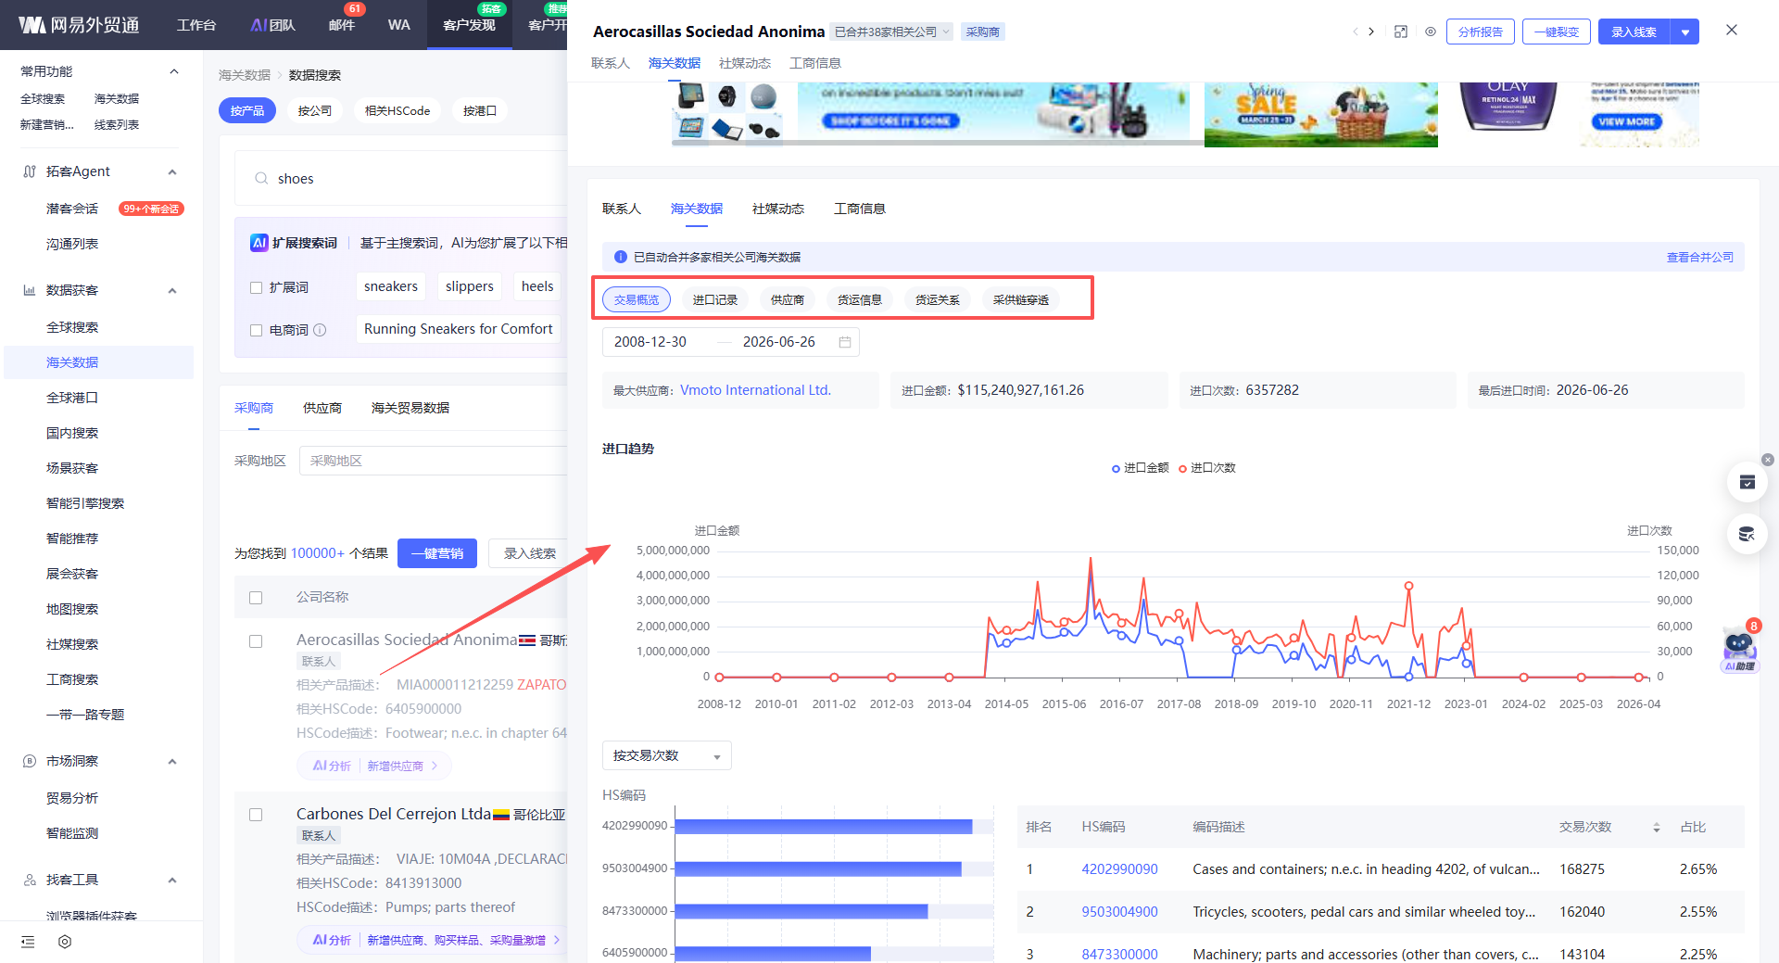The height and width of the screenshot is (963, 1779).
Task: Sort by 交易次数 column sort icon
Action: click(1657, 828)
